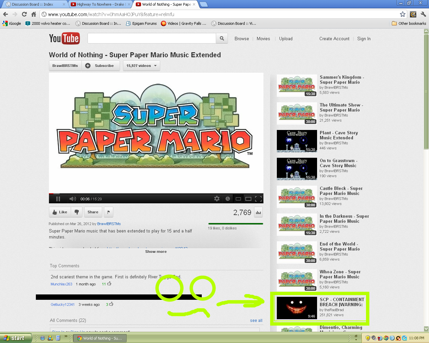Image resolution: width=429 pixels, height=343 pixels.
Task: Expand description with Show more
Action: pos(156,252)
